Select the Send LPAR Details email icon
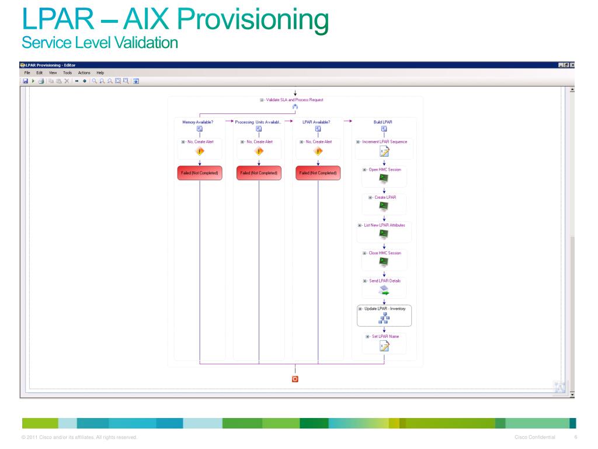The width and height of the screenshot is (598, 449). coord(384,290)
